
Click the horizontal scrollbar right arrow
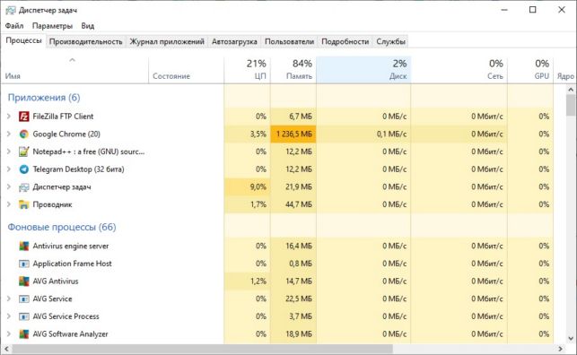tap(561, 349)
